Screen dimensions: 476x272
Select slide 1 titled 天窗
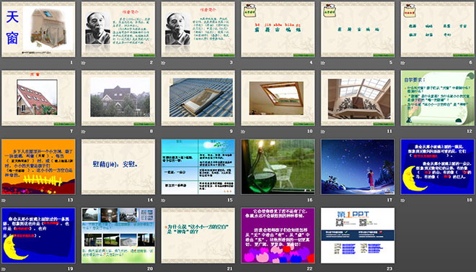tap(38, 30)
